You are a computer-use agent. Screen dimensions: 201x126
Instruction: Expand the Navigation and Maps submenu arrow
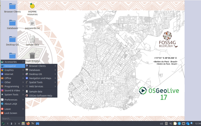click(55, 78)
